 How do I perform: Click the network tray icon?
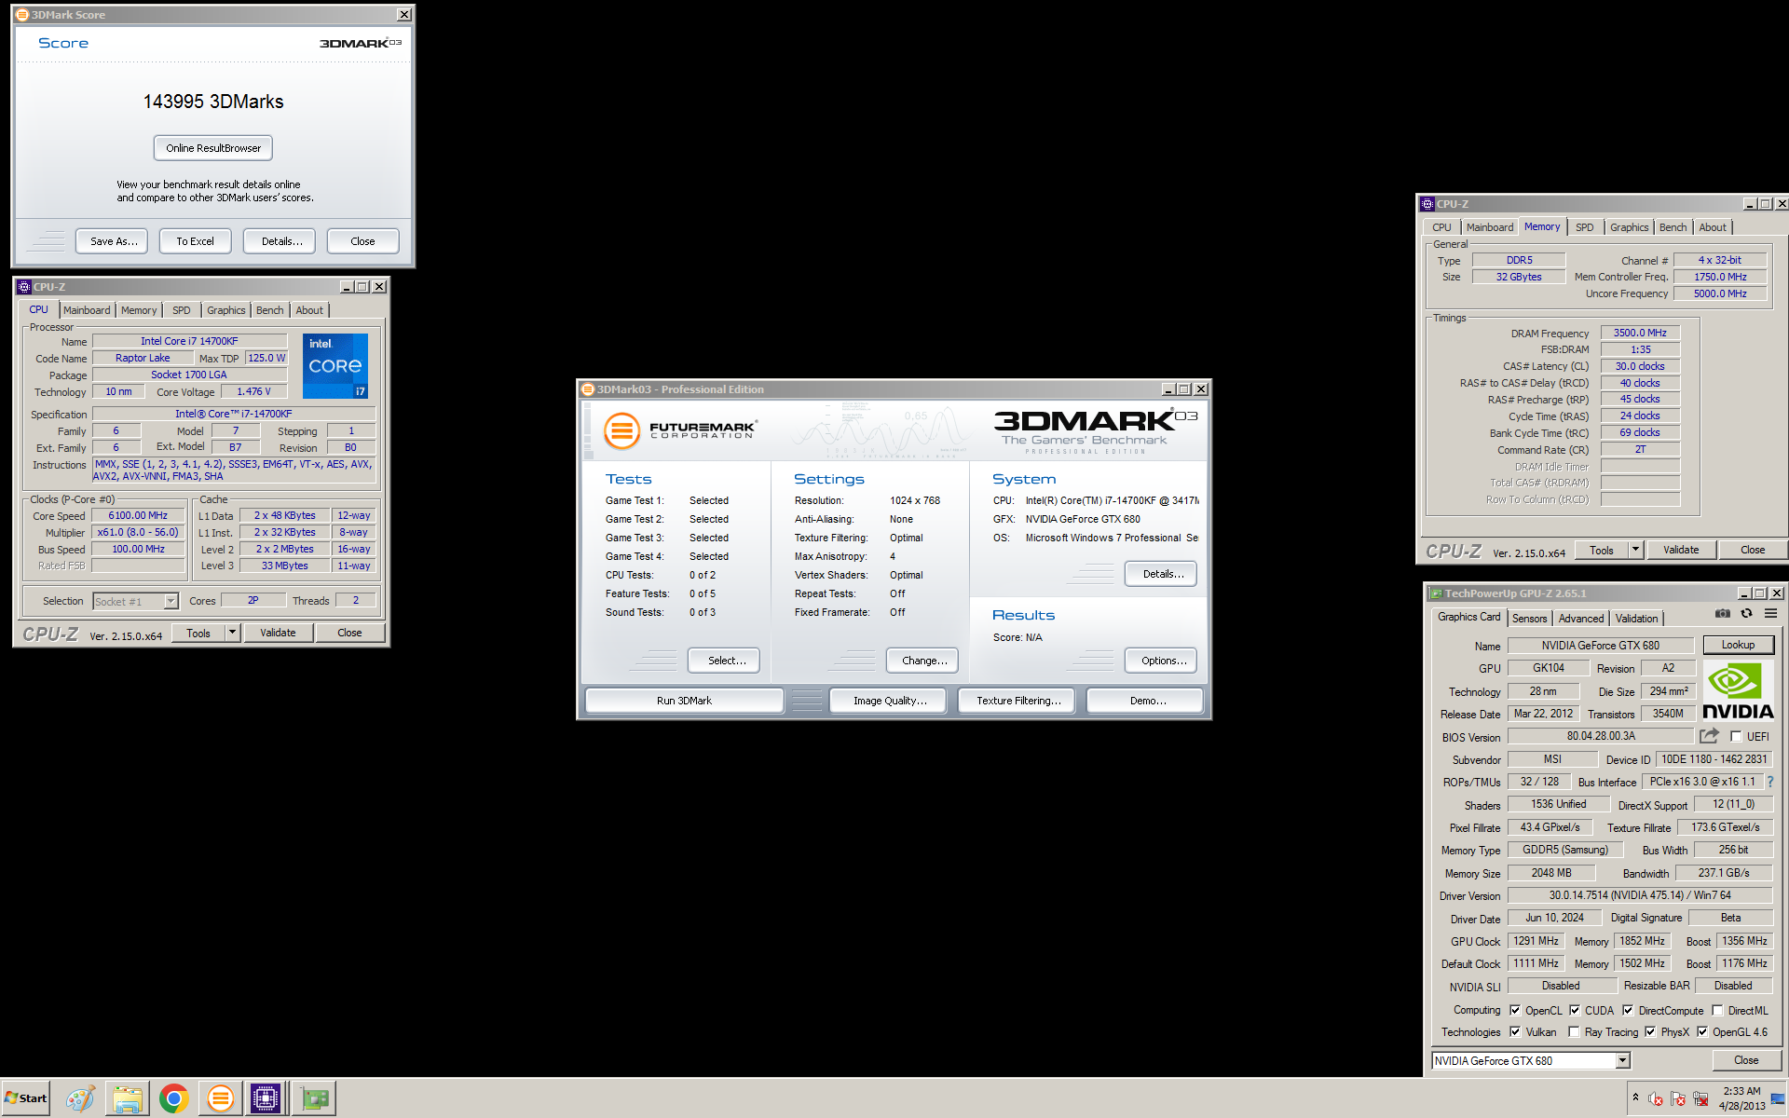(1700, 1098)
